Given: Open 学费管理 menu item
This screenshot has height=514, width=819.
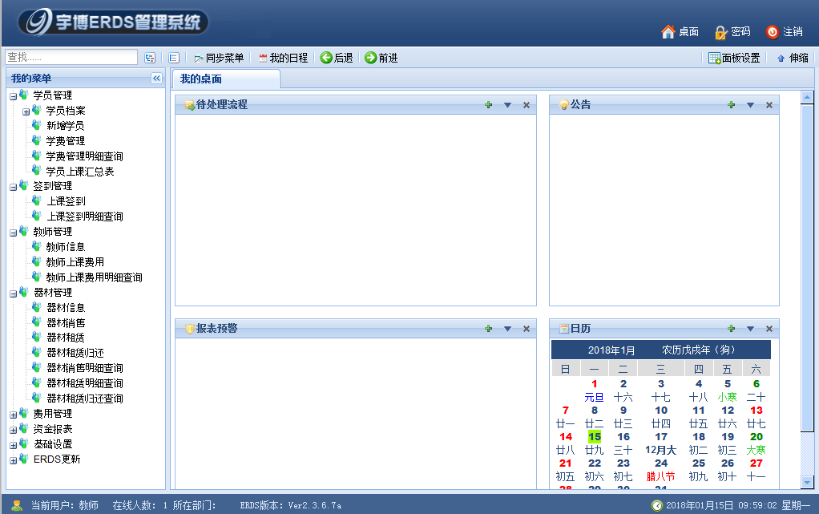Looking at the screenshot, I should [x=65, y=141].
